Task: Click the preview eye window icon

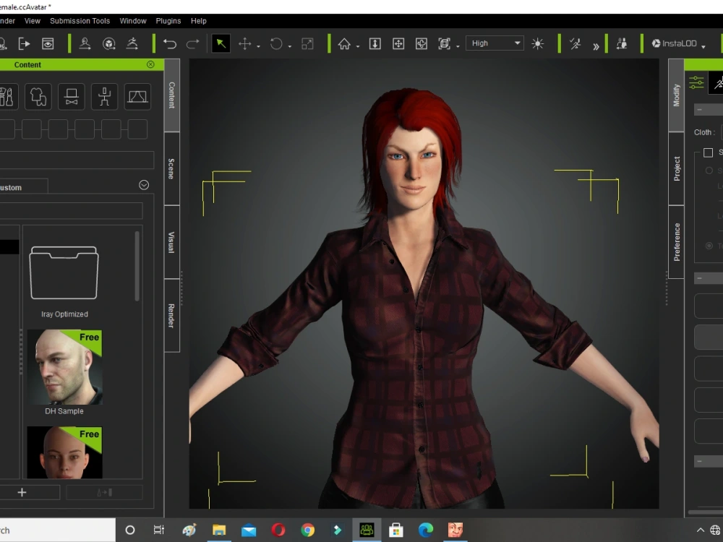Action: coord(48,44)
